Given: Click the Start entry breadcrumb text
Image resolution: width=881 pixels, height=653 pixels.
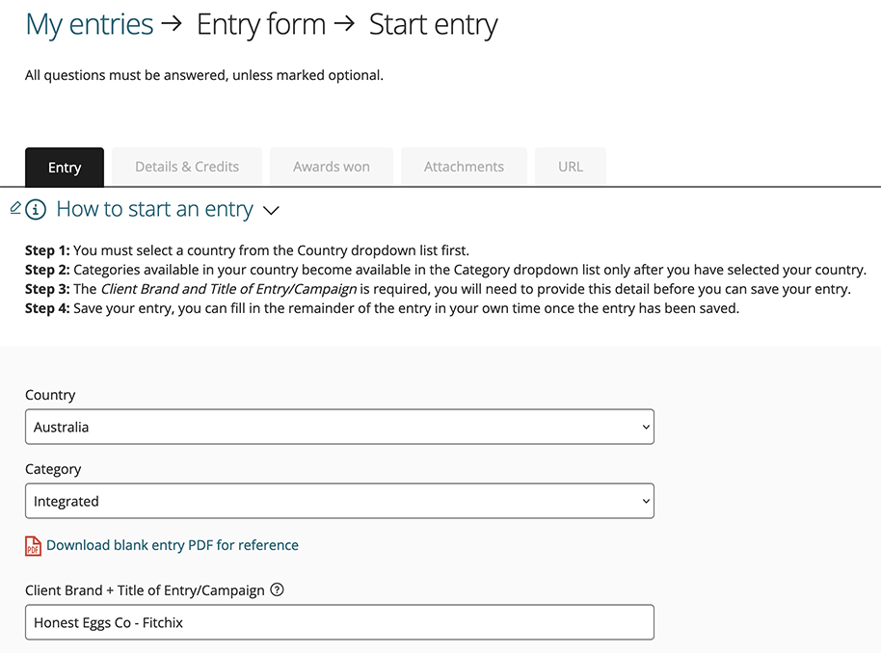Looking at the screenshot, I should 433,25.
